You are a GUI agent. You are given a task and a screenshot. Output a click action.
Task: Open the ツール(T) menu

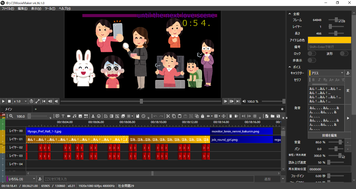(x=50, y=9)
